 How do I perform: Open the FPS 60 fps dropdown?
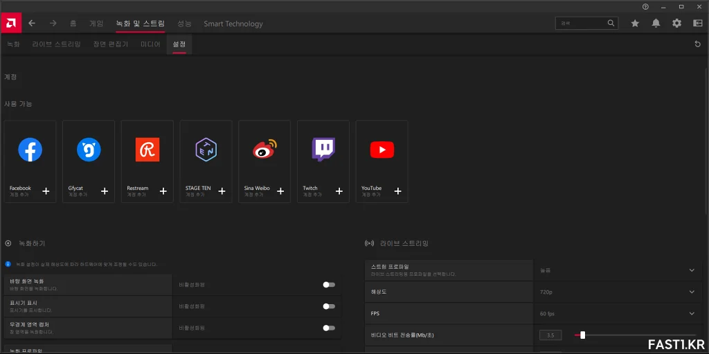pyautogui.click(x=692, y=314)
